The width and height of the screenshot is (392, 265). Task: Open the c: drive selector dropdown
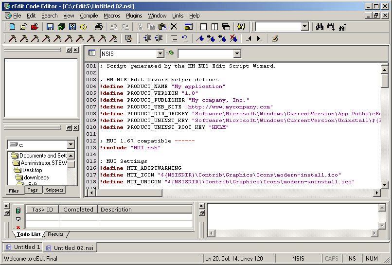pyautogui.click(x=71, y=144)
